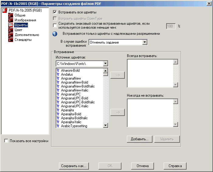Click the font list scrollbar thumb
Viewport: 213px width, 172px height.
tap(106, 74)
